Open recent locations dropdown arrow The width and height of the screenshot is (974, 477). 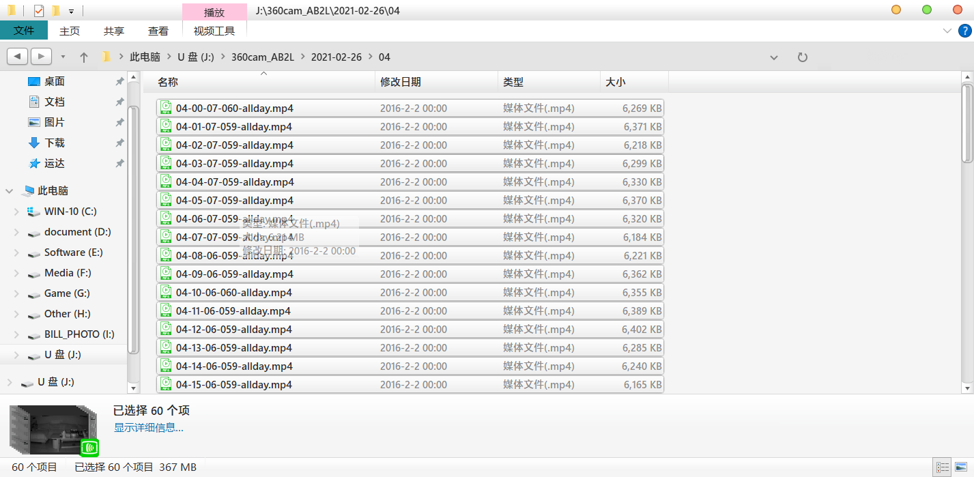click(x=63, y=57)
